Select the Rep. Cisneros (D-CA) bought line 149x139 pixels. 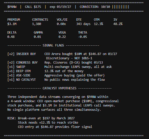point(73,63)
